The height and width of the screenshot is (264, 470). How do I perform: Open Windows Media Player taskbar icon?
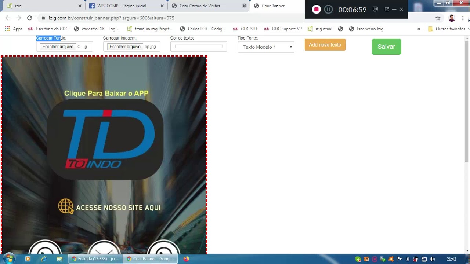tap(28, 259)
